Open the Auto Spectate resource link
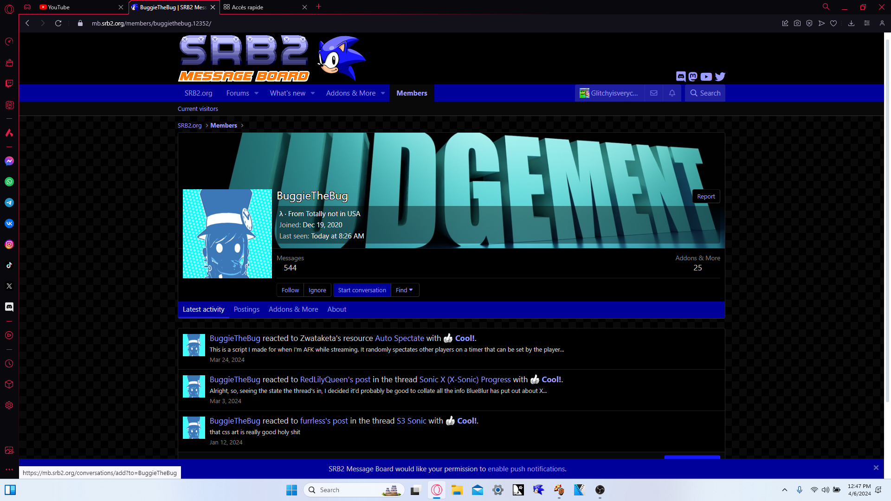 click(400, 338)
